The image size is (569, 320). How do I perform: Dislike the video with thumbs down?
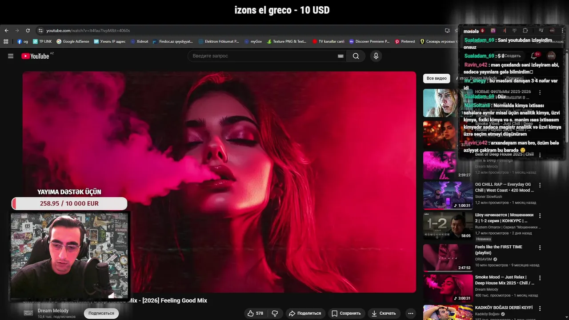pos(275,313)
